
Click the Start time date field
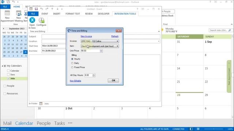pos(54,46)
